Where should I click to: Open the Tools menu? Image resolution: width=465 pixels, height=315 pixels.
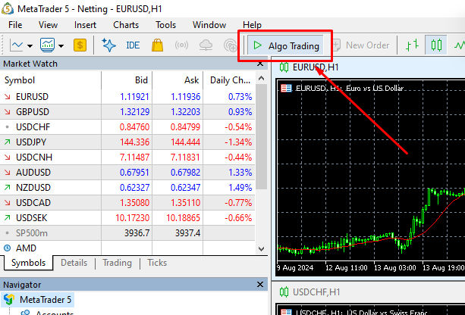[166, 25]
